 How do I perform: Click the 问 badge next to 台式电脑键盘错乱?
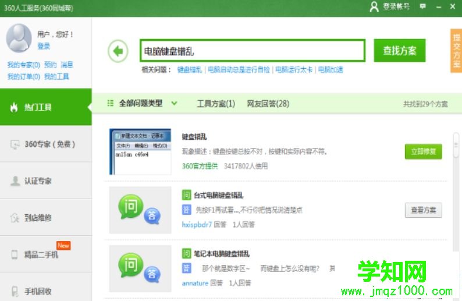(186, 195)
